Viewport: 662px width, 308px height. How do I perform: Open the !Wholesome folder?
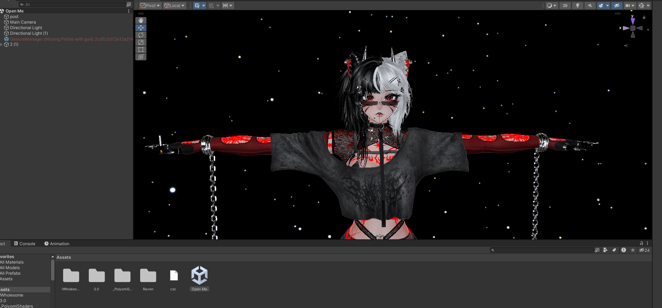(71, 279)
